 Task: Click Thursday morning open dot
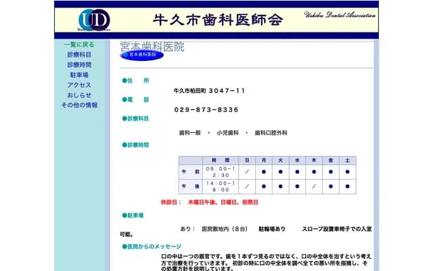coord(314,172)
